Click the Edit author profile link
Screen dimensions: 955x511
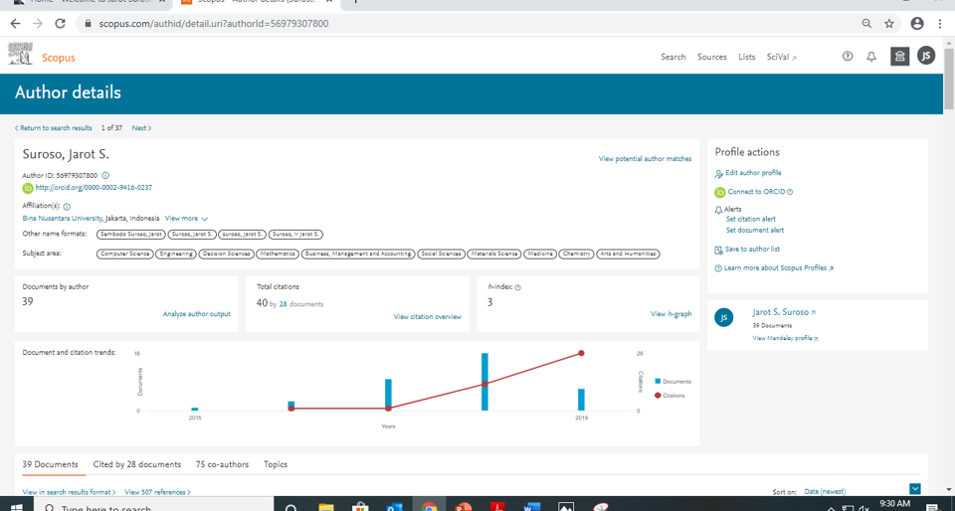click(x=752, y=173)
